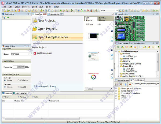Viewport: 161px width, 124px height.
Task: Open the Default layout dropdown in toolbar
Action: point(117,10)
